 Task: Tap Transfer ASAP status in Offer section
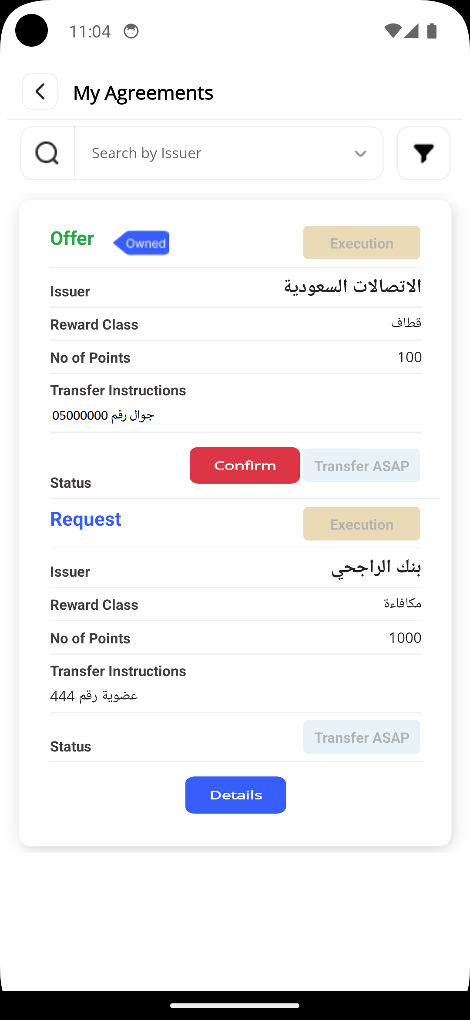[362, 466]
